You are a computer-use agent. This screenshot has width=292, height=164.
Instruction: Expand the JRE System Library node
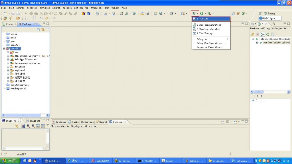point(8,56)
